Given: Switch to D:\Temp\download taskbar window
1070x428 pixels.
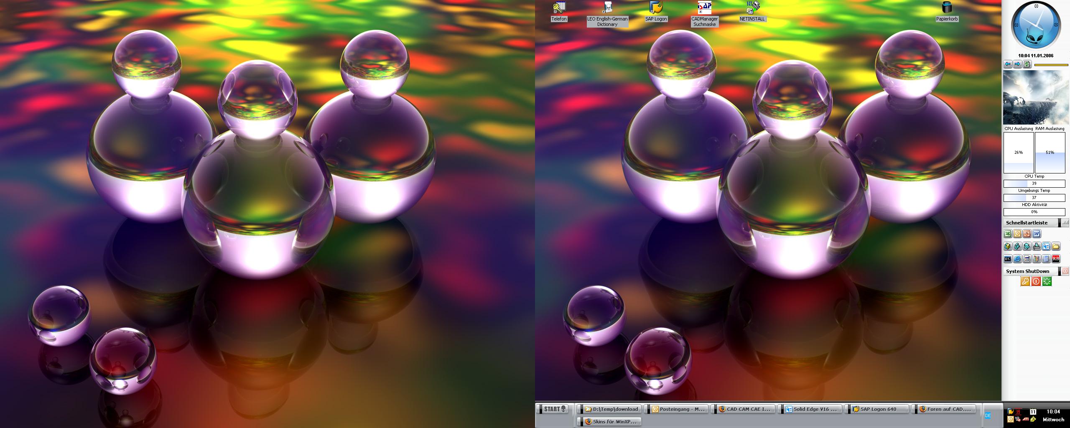Looking at the screenshot, I should pyautogui.click(x=609, y=409).
